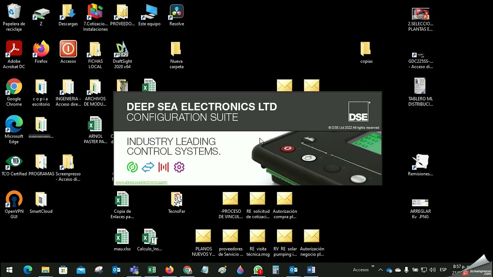
Task: Select the RE visita técnica.msg file
Action: [257, 243]
